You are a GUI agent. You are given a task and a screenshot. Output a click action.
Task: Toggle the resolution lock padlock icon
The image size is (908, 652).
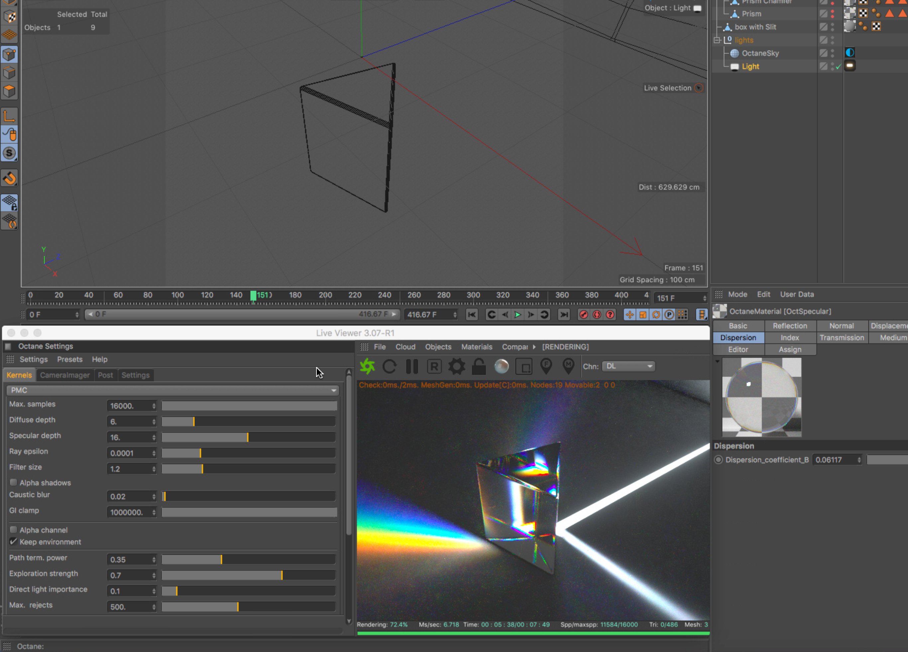click(x=479, y=366)
